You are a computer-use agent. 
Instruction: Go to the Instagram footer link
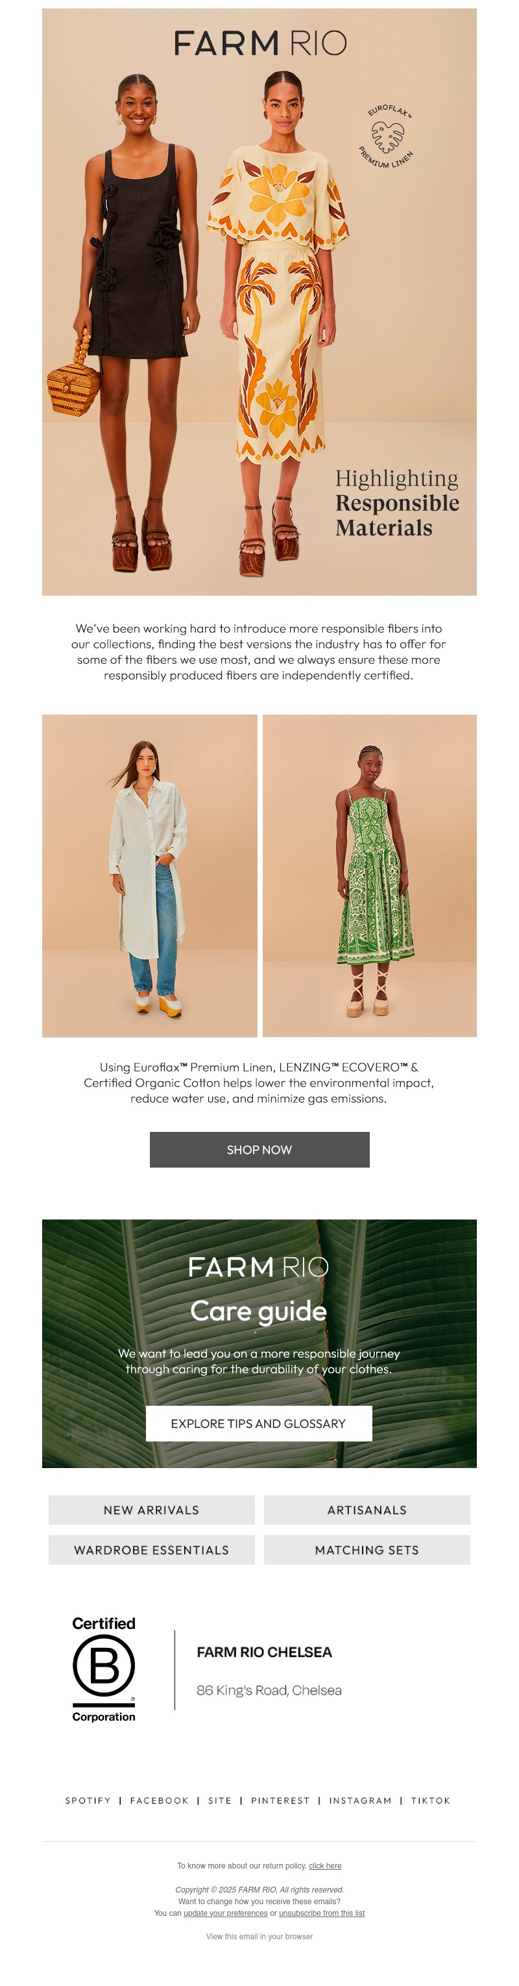coord(360,1800)
